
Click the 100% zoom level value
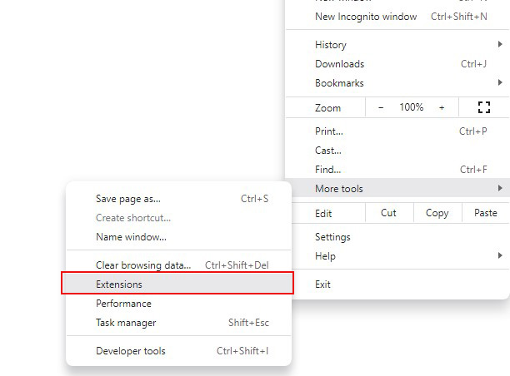[412, 107]
